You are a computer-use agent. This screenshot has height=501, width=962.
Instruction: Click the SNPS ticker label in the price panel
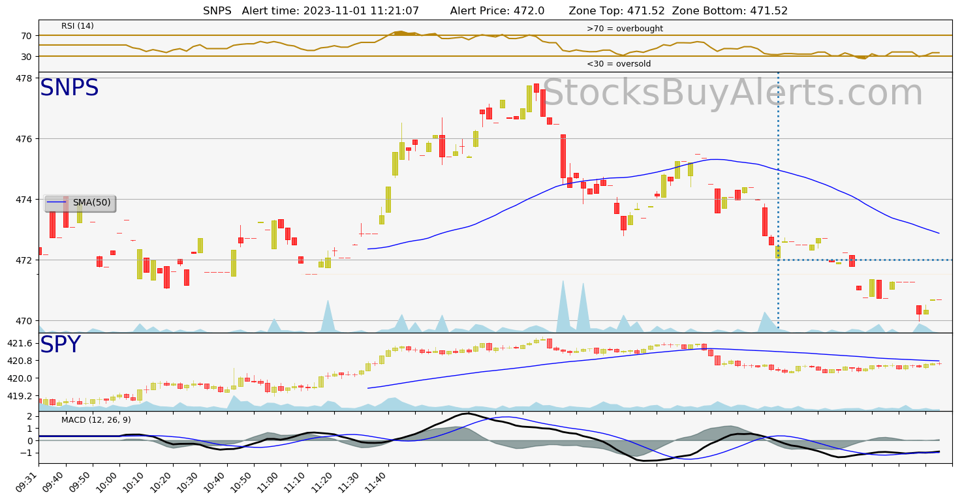[x=69, y=88]
